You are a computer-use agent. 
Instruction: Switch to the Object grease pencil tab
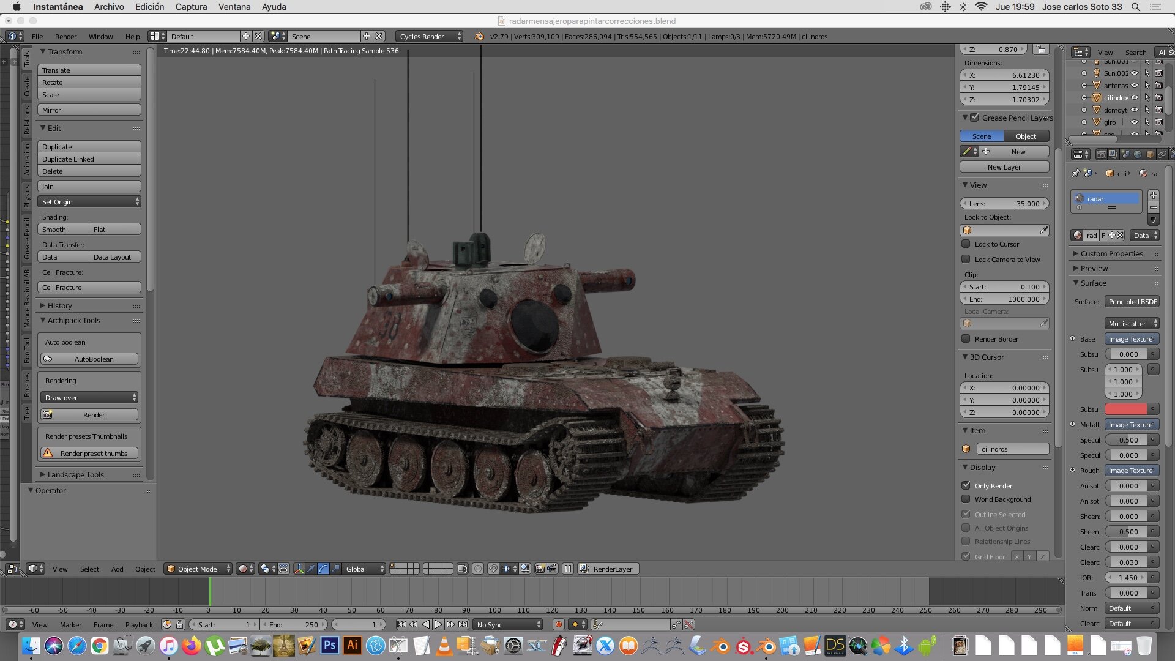pos(1026,136)
